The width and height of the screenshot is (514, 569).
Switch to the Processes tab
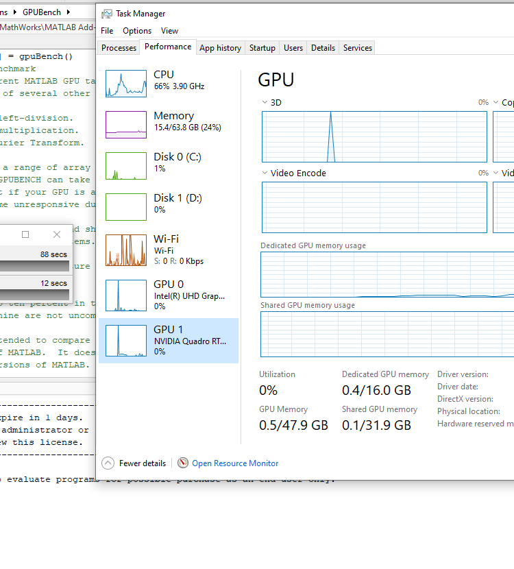click(119, 48)
